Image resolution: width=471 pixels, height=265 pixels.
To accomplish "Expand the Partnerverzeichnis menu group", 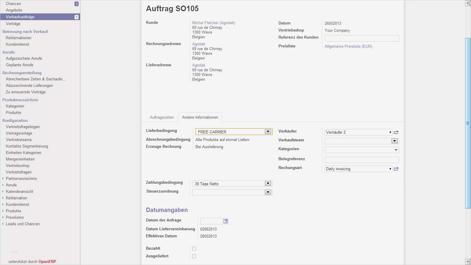I will point(3,178).
